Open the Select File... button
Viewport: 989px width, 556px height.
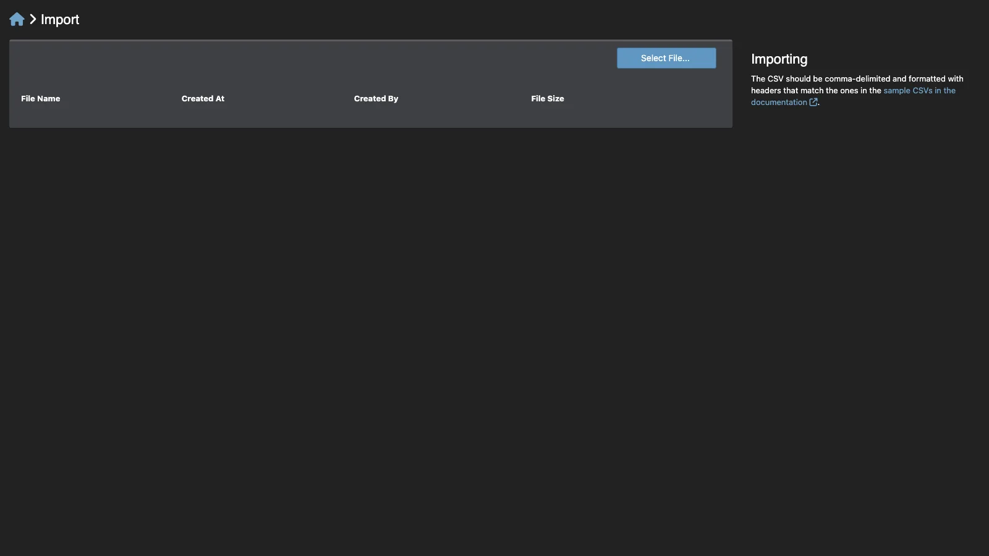(x=666, y=58)
